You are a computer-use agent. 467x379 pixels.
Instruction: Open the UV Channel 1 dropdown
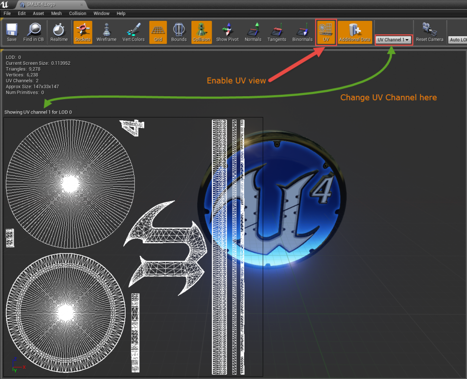(394, 40)
